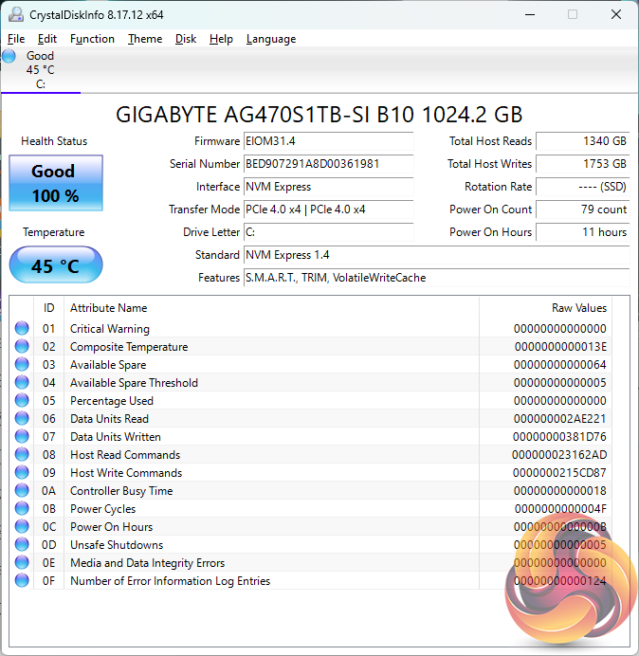Click the disk status orb above drive C:
The height and width of the screenshot is (656, 639).
tap(9, 56)
